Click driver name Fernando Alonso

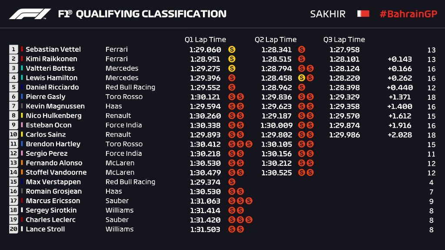pos(54,163)
